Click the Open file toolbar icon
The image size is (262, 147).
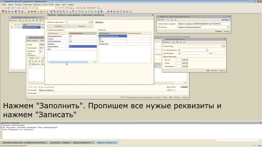pyautogui.click(x=6, y=8)
